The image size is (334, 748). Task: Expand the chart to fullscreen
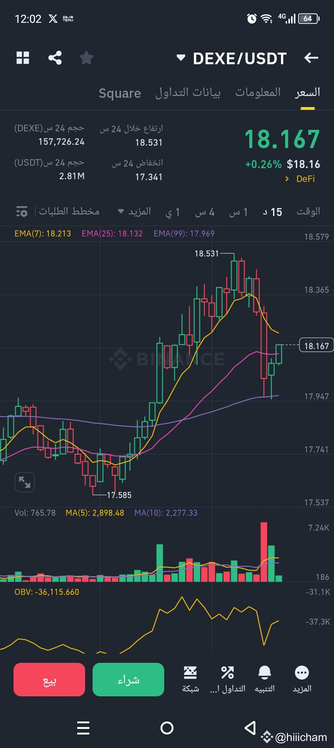tap(25, 482)
